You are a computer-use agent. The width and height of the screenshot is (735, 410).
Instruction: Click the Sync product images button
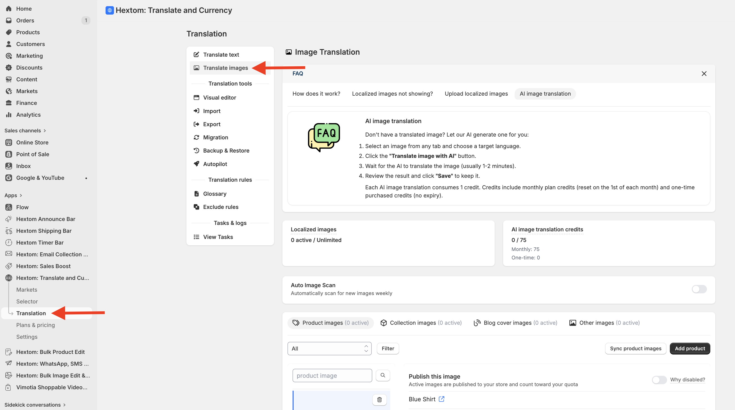pos(635,348)
